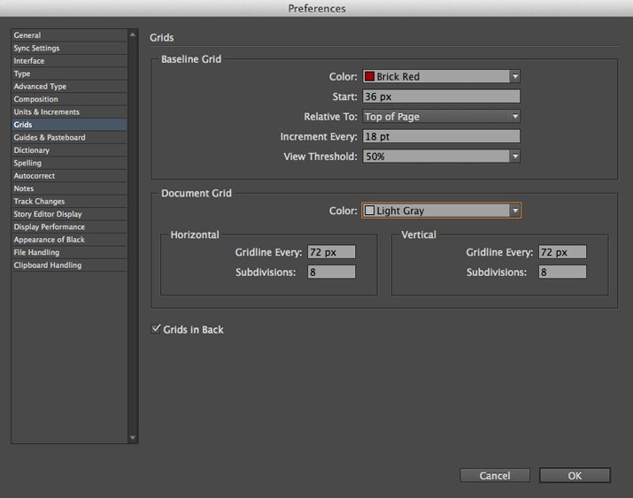Click the Vertical Subdivisions field
633x498 pixels.
pyautogui.click(x=562, y=272)
